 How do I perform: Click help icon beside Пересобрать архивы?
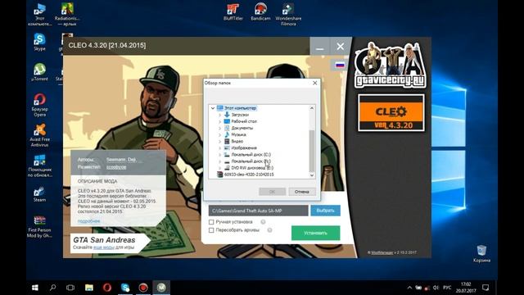[x=269, y=230]
